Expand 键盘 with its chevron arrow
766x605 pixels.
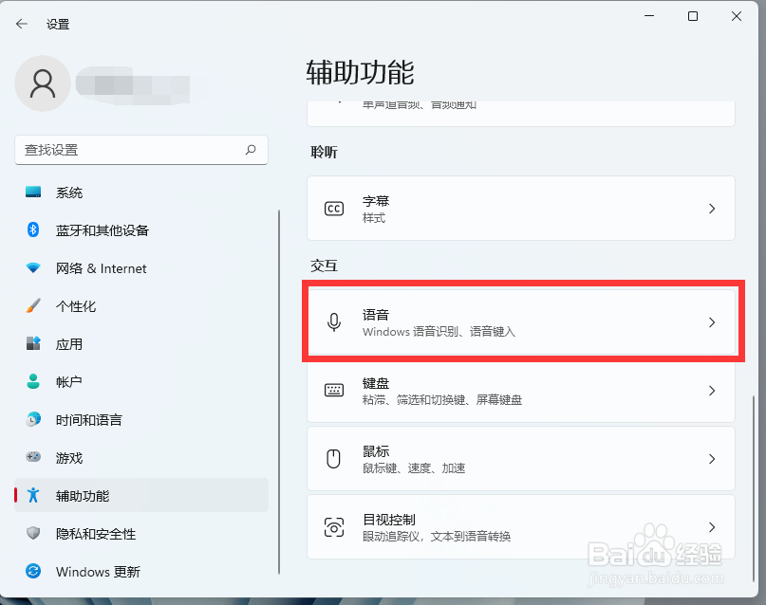pyautogui.click(x=712, y=391)
